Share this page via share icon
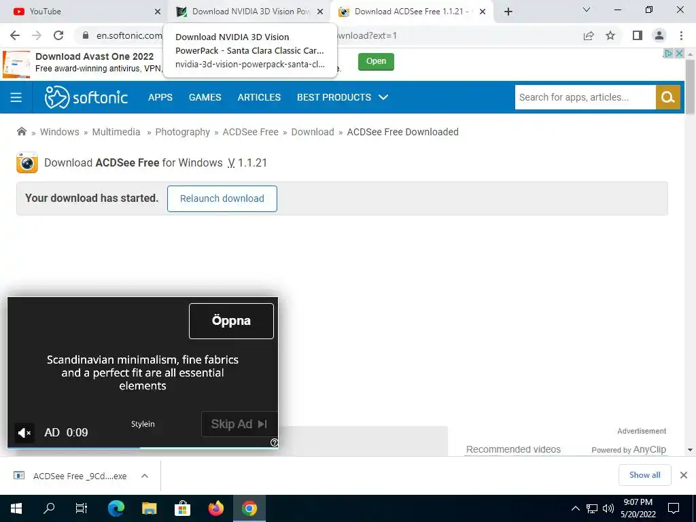The height and width of the screenshot is (522, 696). point(589,35)
